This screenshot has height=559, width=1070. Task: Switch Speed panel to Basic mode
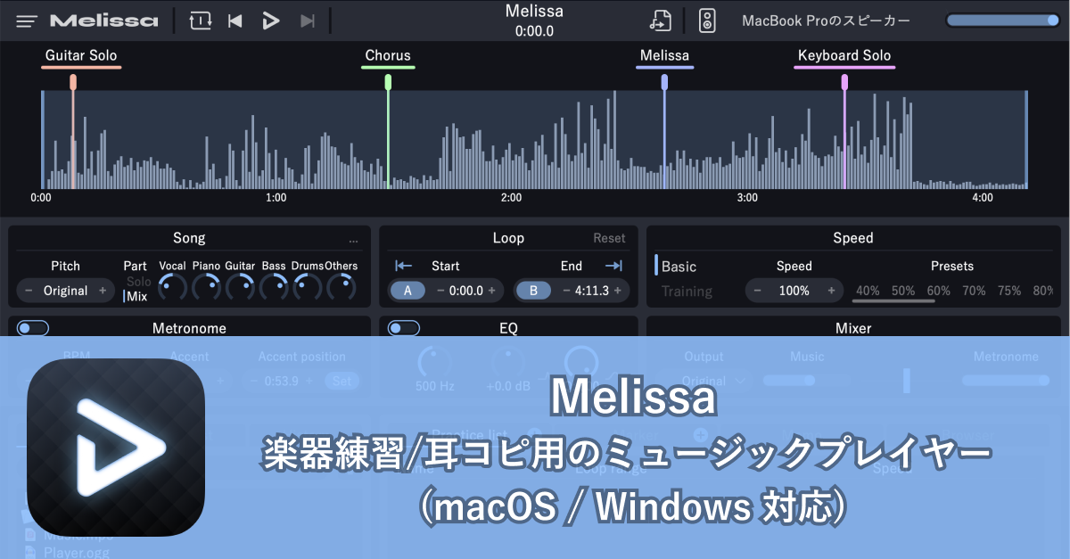pyautogui.click(x=679, y=267)
